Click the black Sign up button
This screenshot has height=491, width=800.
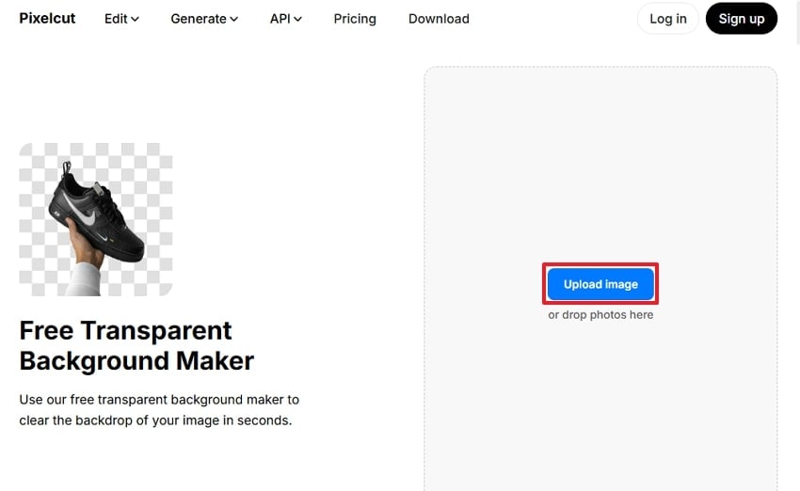point(741,19)
